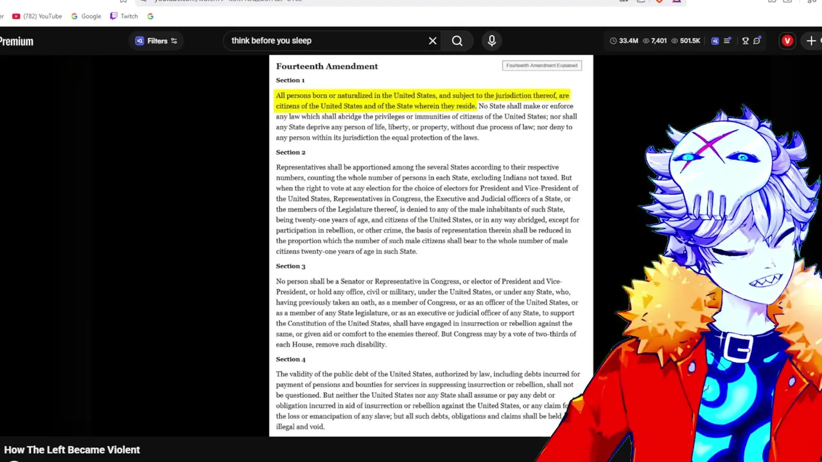Click the red V badge icon
The height and width of the screenshot is (462, 822).
pyautogui.click(x=787, y=41)
